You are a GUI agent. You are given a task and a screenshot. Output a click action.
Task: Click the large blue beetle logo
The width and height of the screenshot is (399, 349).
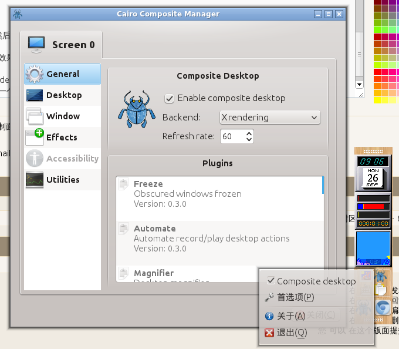pos(137,109)
